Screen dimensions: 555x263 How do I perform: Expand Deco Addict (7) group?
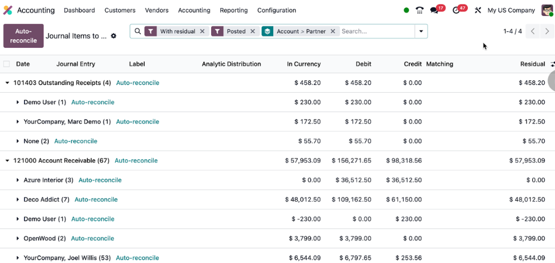pos(17,200)
